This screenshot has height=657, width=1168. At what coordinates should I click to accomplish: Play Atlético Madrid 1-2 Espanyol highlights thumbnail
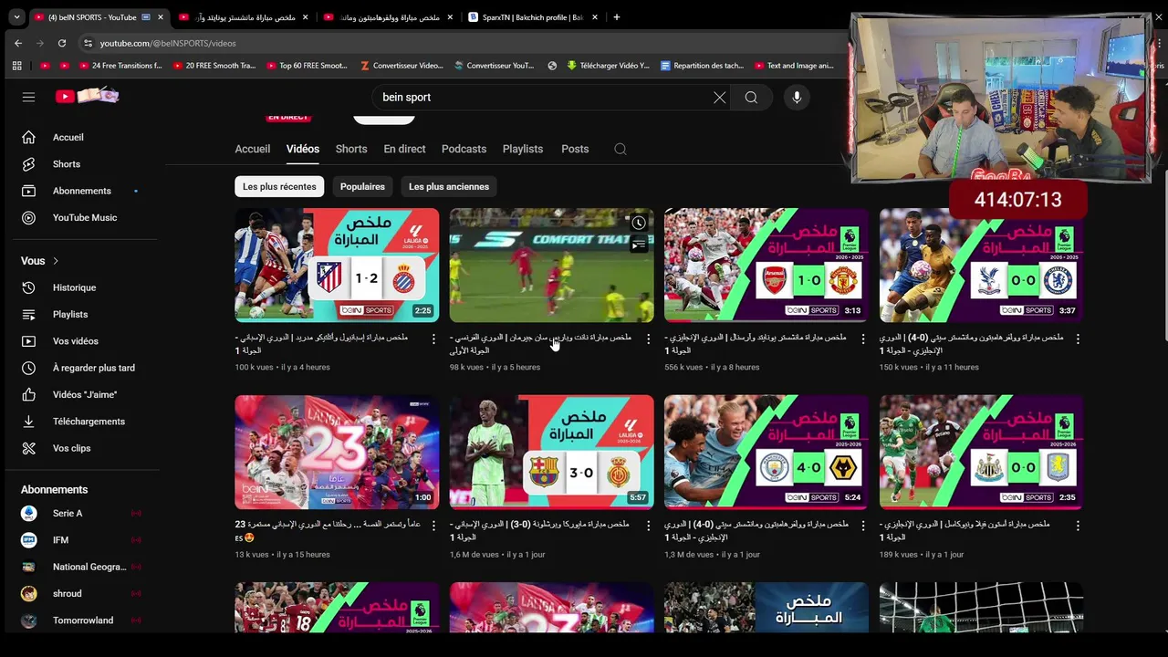coord(337,266)
